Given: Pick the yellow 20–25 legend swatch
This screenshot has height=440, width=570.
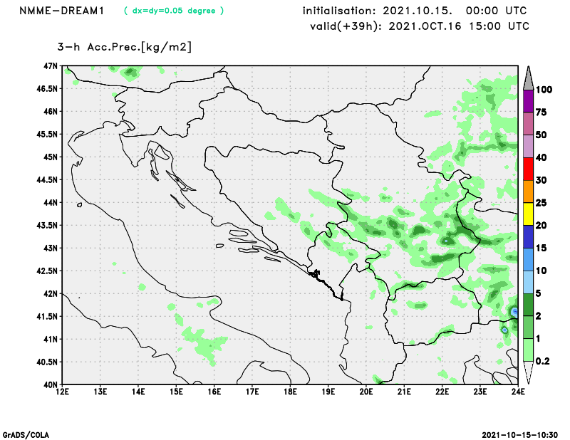Looking at the screenshot, I should coord(529,214).
